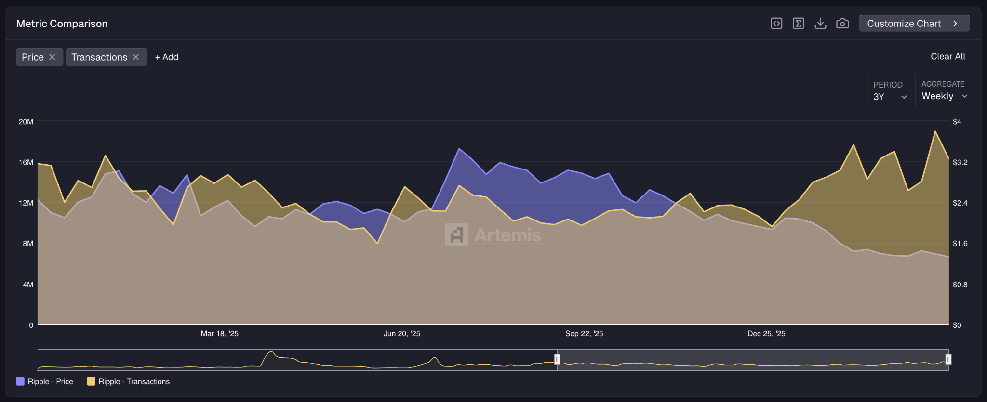The width and height of the screenshot is (987, 402).
Task: Click the 16M left axis value
Action: [26, 162]
